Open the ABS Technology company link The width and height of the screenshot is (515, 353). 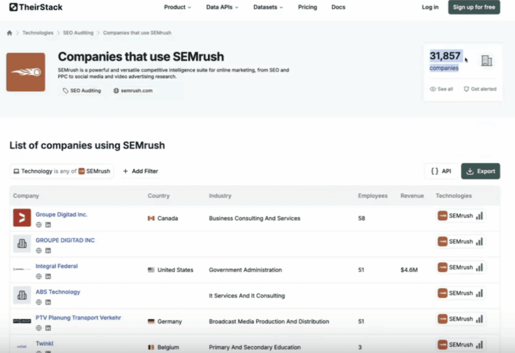tap(58, 292)
